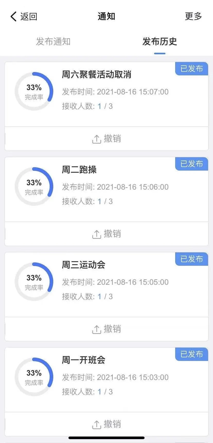Click the revoke upload icon for 周二跑操
Image resolution: width=213 pixels, height=443 pixels.
(96, 234)
